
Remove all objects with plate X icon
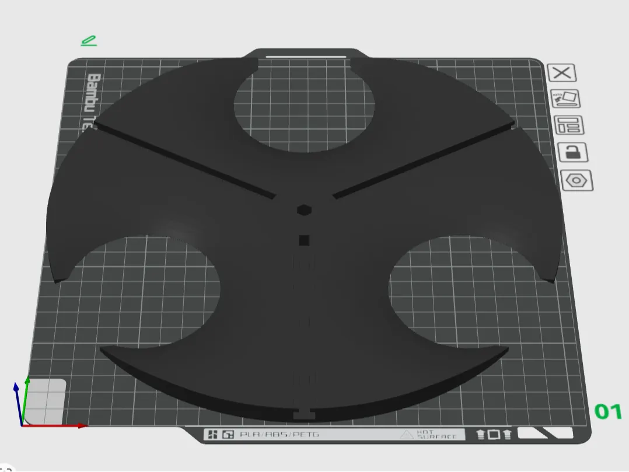pyautogui.click(x=561, y=73)
